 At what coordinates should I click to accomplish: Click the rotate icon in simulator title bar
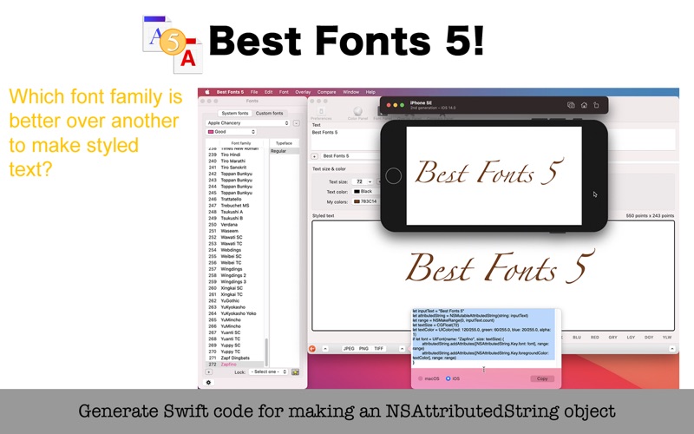596,105
